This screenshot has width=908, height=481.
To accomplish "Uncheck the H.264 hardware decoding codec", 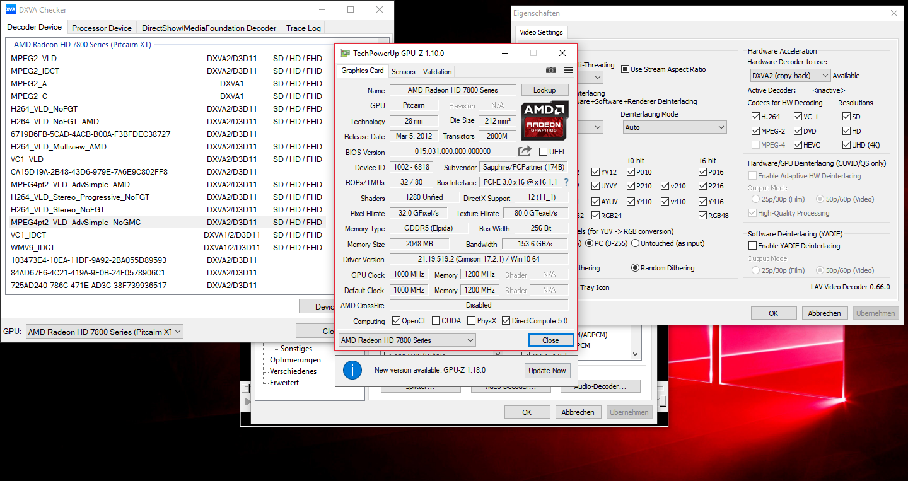I will pyautogui.click(x=755, y=117).
